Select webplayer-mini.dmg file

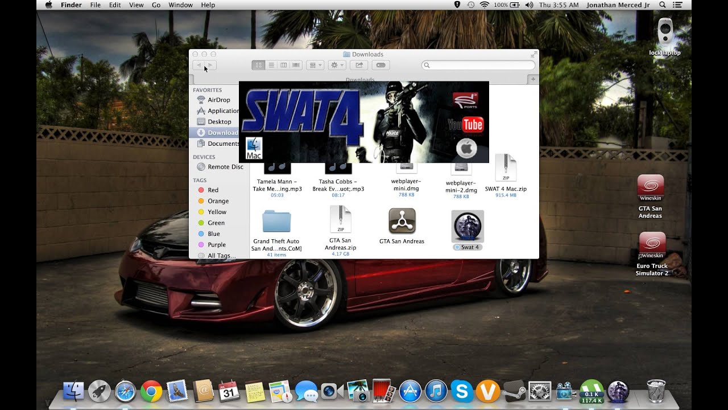coord(406,167)
